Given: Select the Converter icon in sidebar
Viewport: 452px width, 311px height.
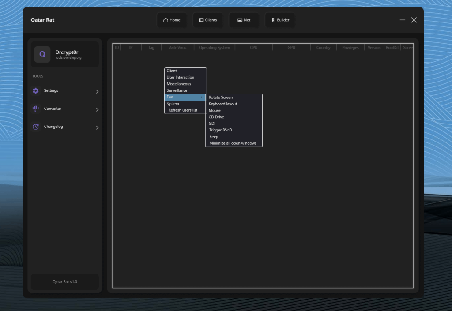Looking at the screenshot, I should (36, 109).
